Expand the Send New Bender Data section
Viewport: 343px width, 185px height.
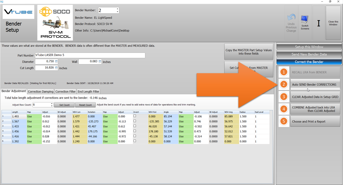(309, 54)
